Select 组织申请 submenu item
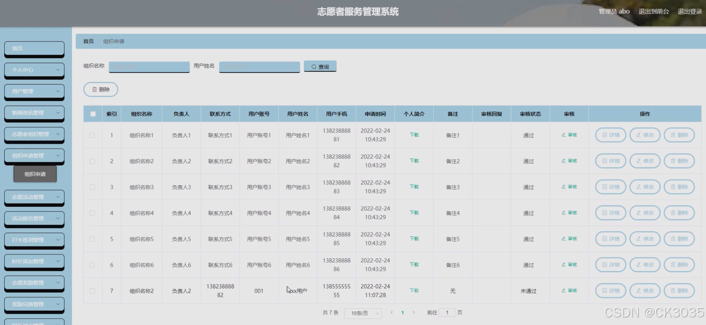Image resolution: width=706 pixels, height=325 pixels. 35,174
